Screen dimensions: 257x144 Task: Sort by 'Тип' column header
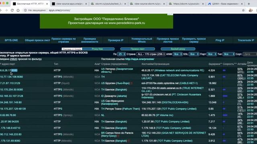(x=56, y=64)
